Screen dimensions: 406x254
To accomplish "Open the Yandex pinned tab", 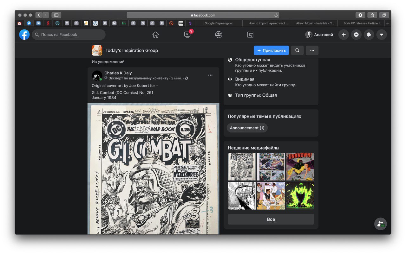I will pos(48,23).
